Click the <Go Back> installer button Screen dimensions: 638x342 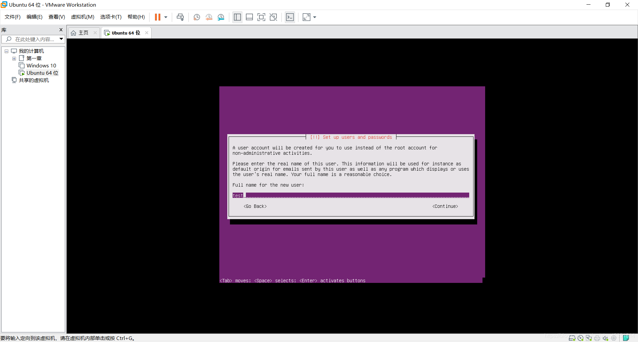[255, 206]
